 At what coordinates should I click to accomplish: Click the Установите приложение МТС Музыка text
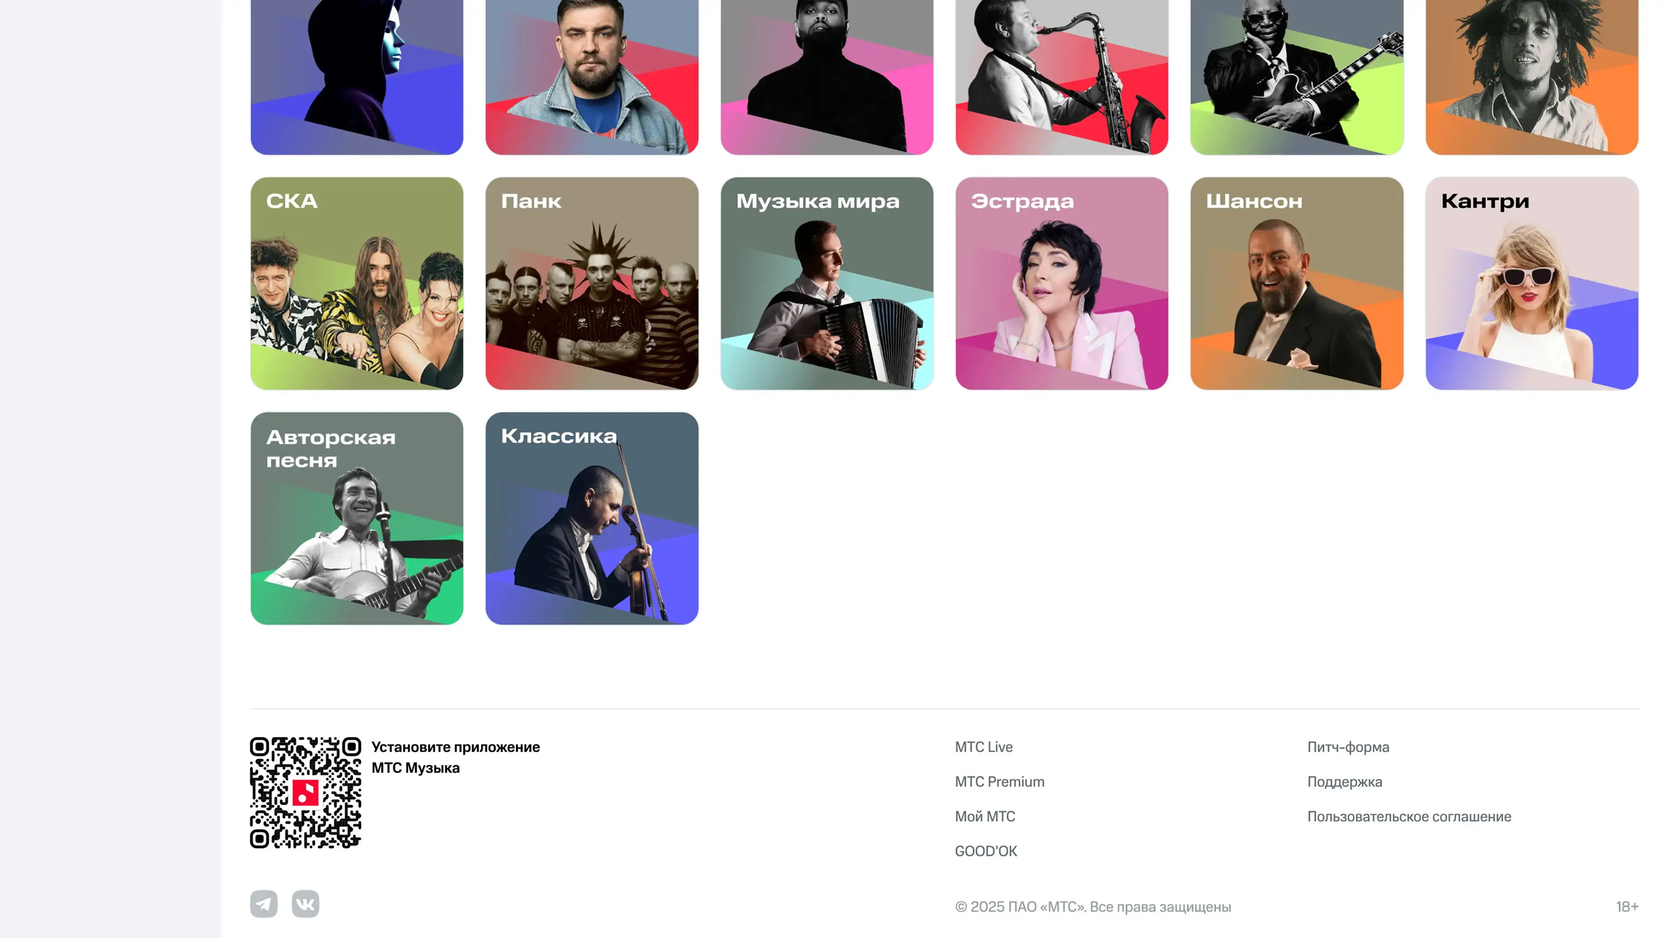point(455,757)
